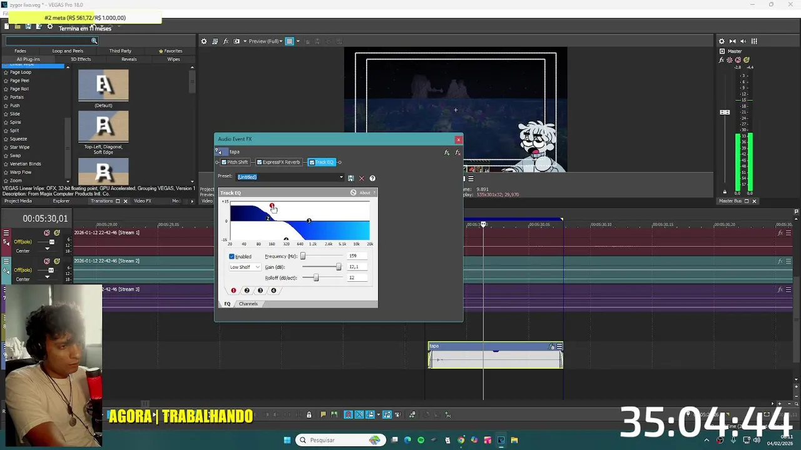Open Master bus FX icon
This screenshot has height=450, width=801.
tap(722, 60)
